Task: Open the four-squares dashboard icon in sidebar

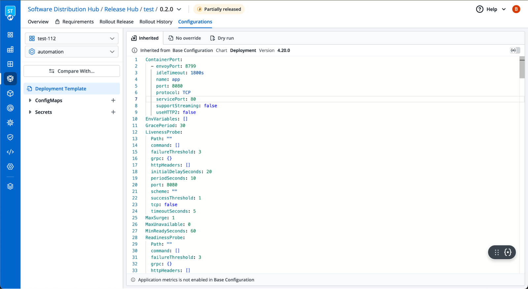Action: [x=10, y=35]
